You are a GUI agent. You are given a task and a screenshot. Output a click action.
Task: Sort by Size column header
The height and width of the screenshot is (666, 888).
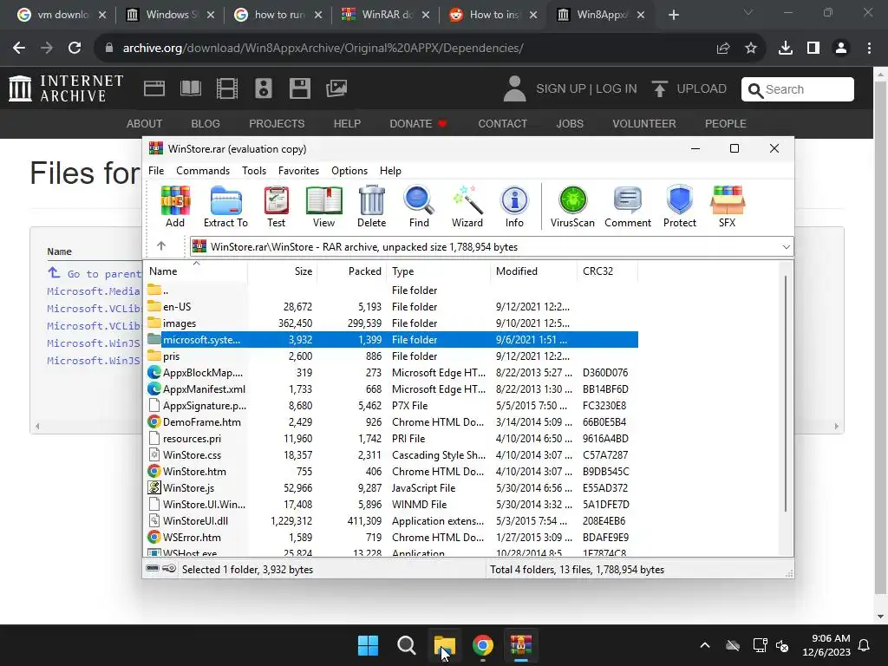(x=282, y=271)
